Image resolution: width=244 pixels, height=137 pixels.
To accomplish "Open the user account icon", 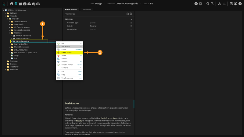I will pyautogui.click(x=235, y=4).
